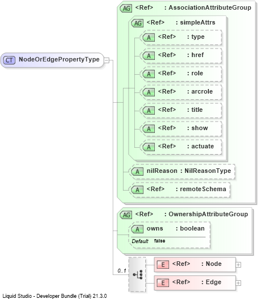Select the ': role' attribute text

195,74
